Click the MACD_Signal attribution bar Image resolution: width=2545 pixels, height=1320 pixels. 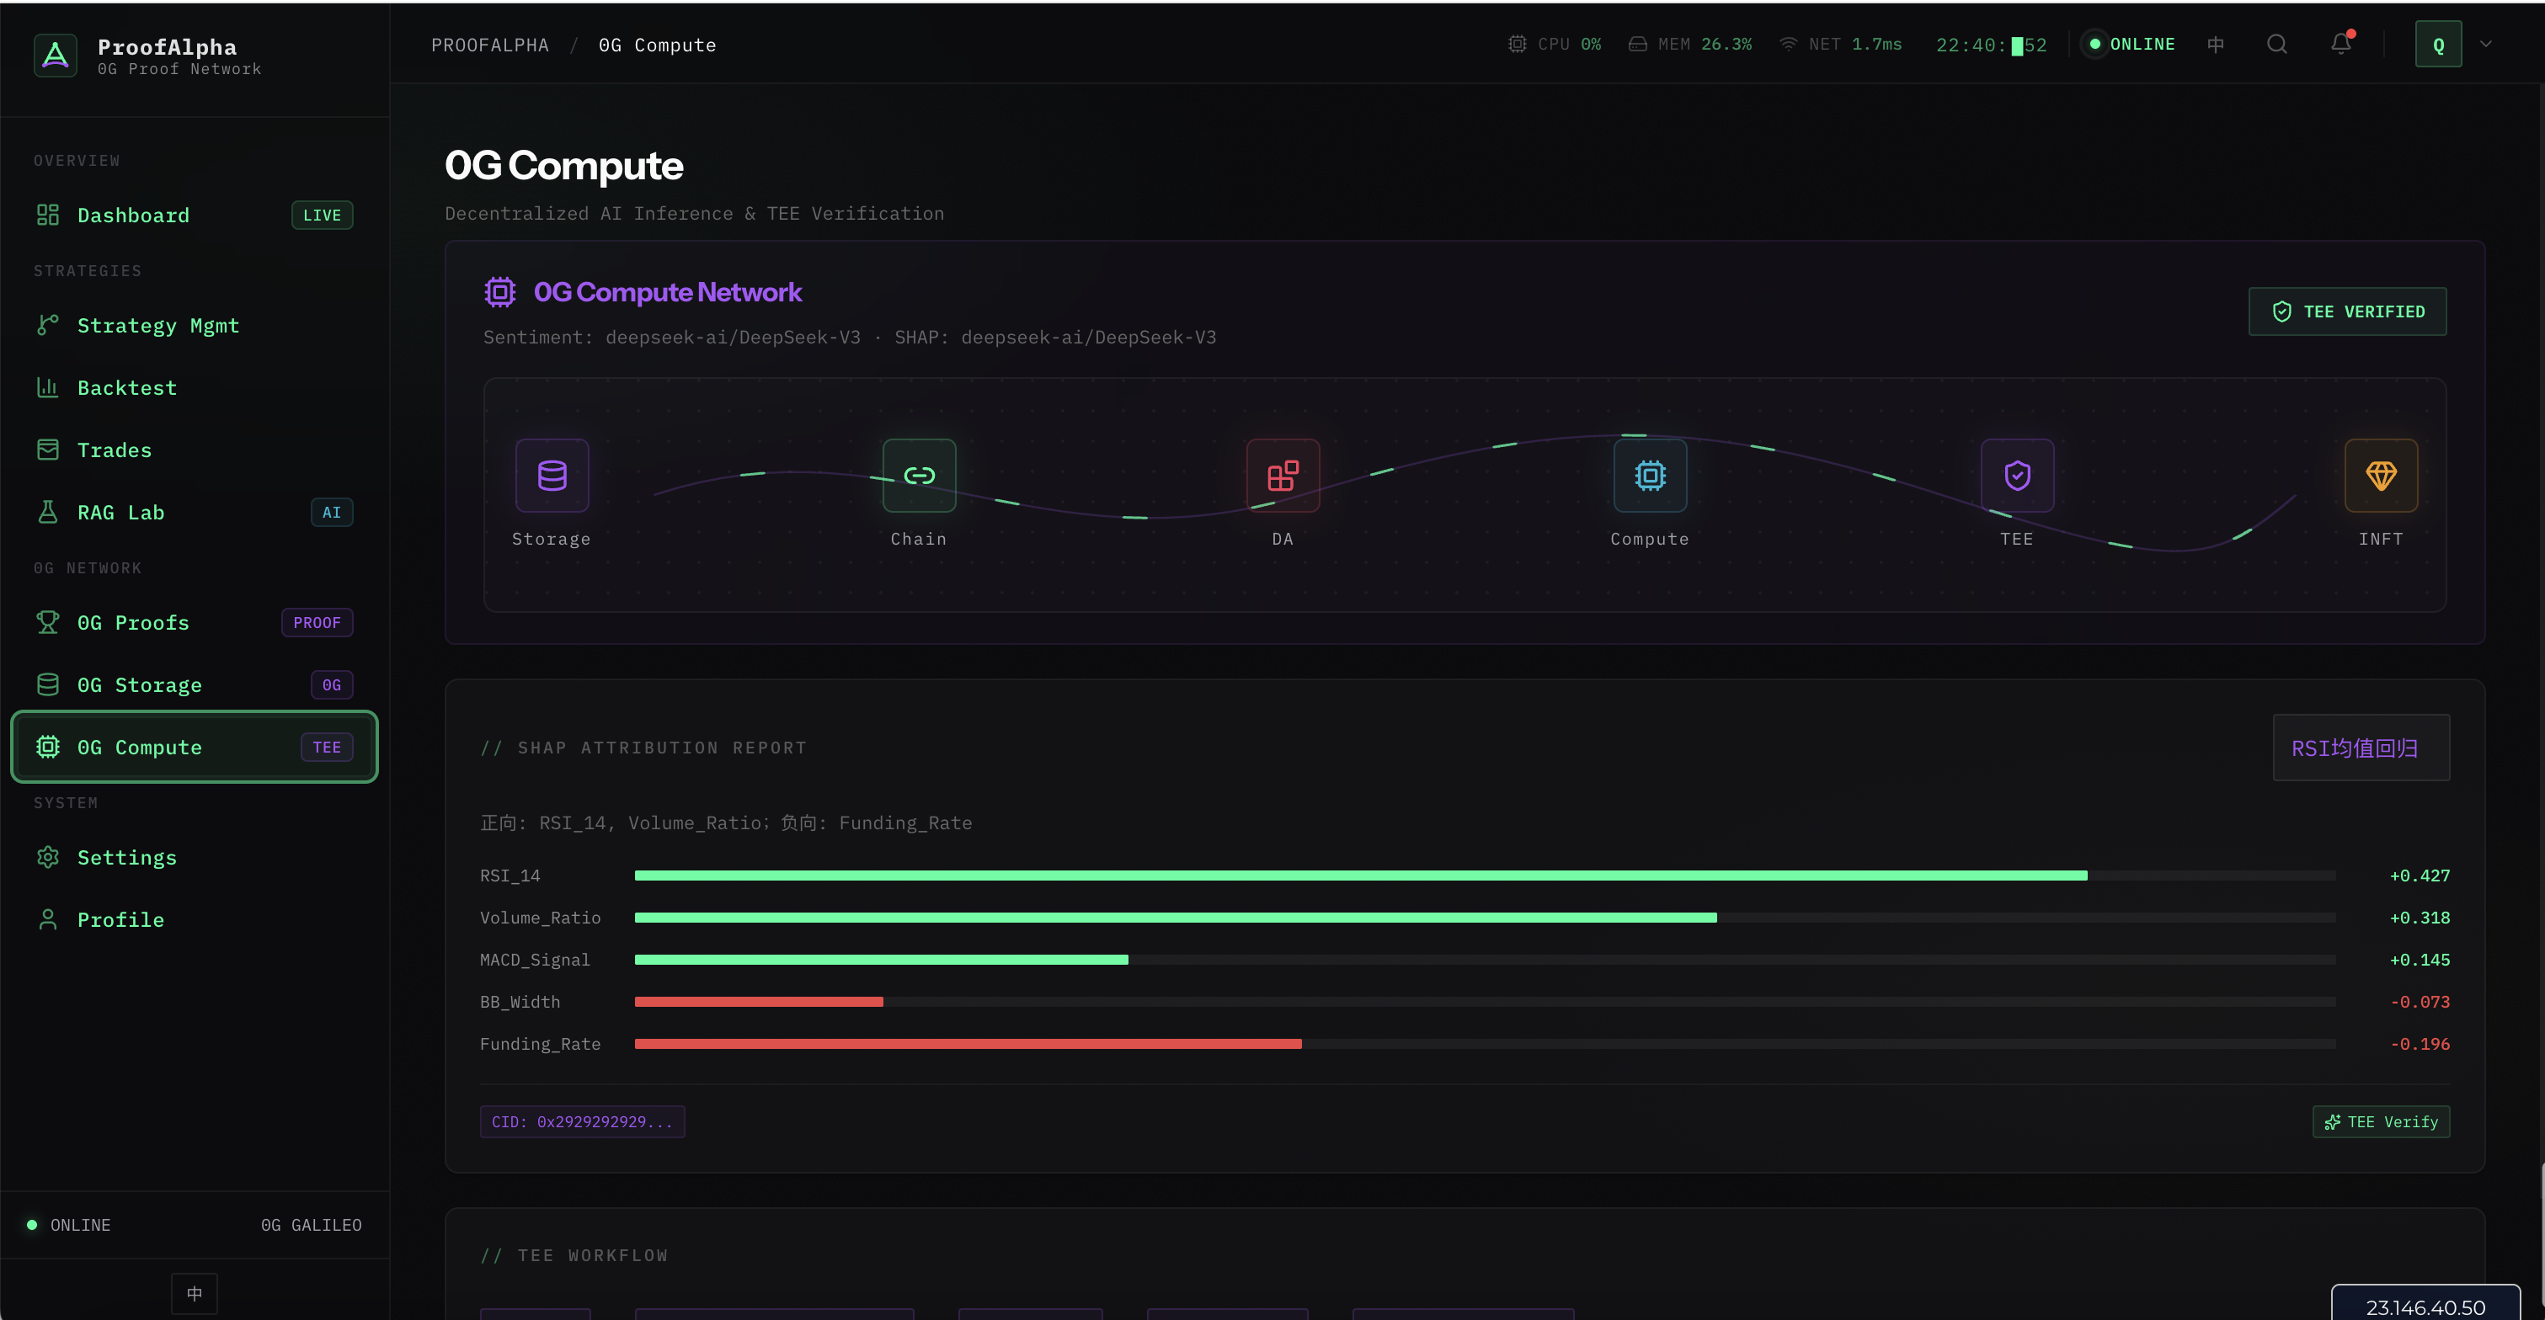click(1485, 960)
